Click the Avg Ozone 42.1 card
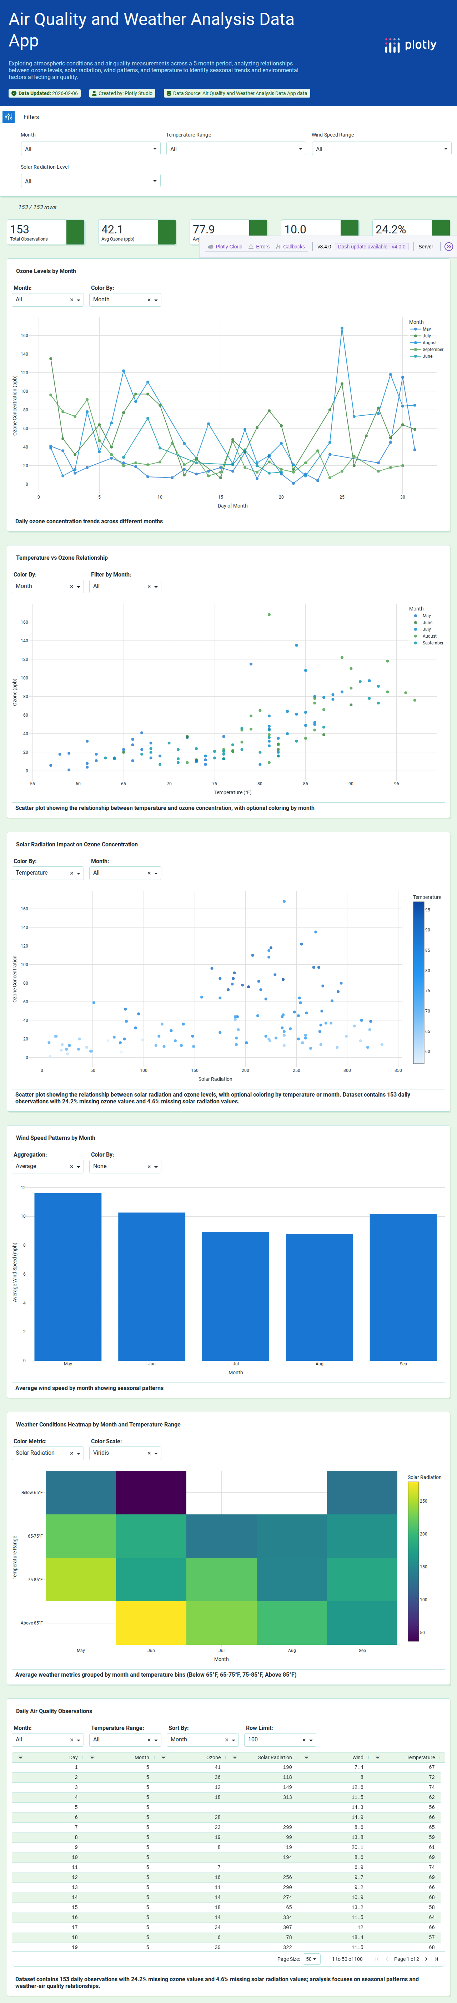 137,232
